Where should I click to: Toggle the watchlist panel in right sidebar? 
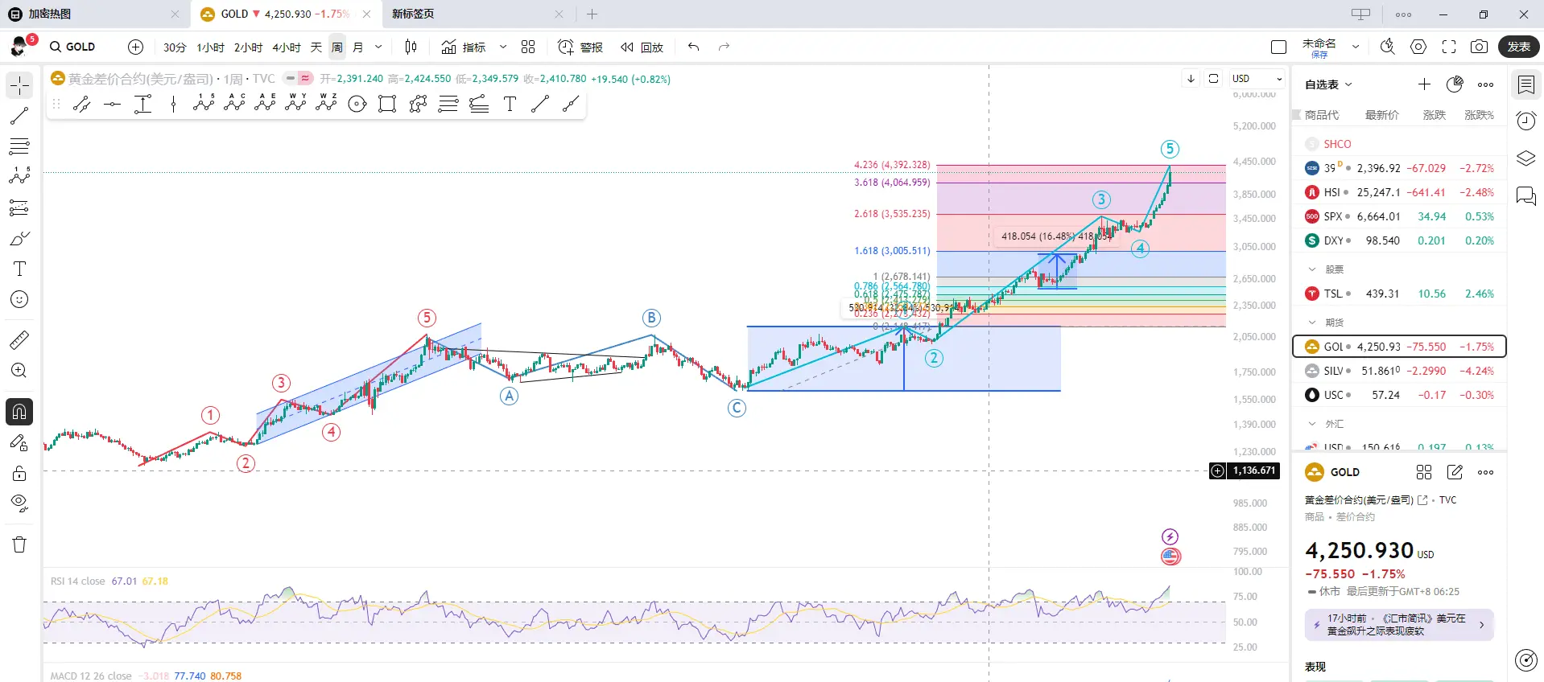coord(1525,84)
